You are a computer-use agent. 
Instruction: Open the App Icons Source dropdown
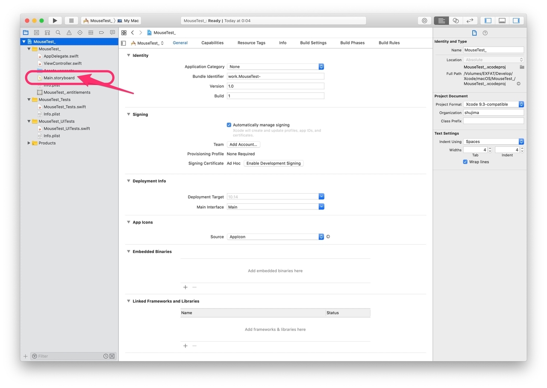pyautogui.click(x=276, y=237)
